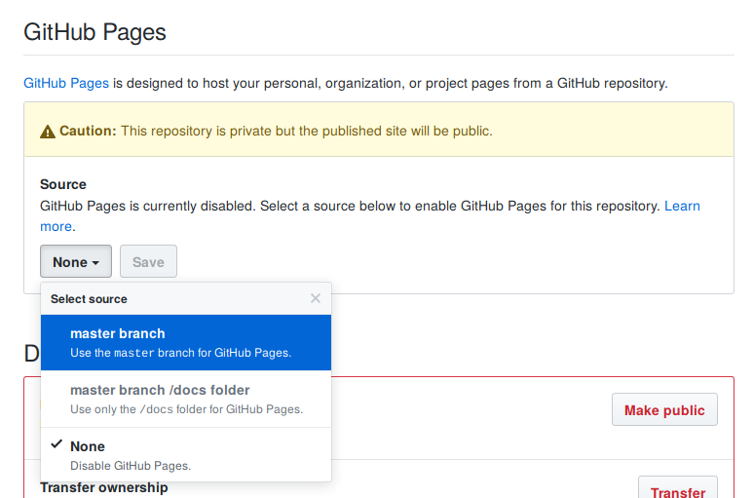Click the Caution private repository warning text
The height and width of the screenshot is (498, 753).
coord(276,132)
